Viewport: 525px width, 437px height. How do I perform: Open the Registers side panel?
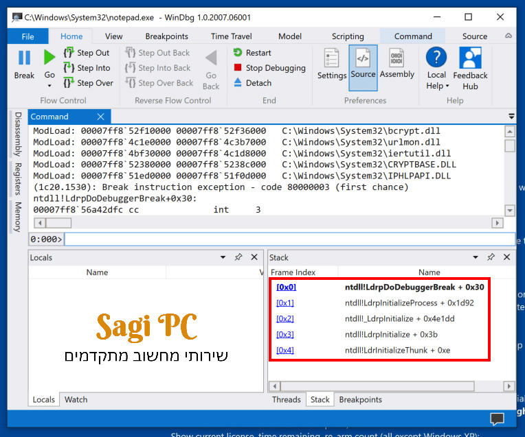18,179
